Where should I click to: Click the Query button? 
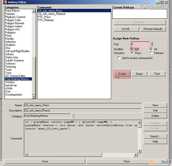[x=139, y=74]
